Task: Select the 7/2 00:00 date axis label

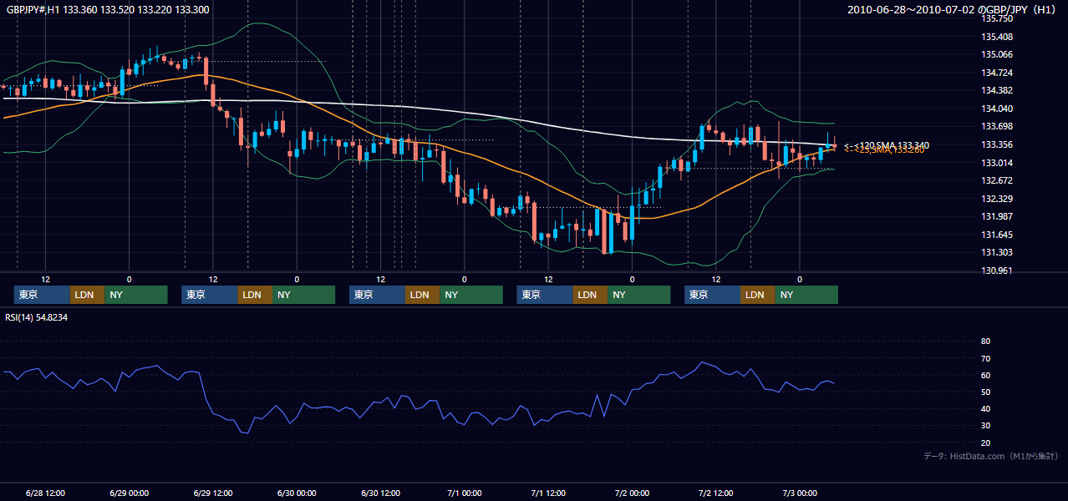Action: (x=632, y=493)
